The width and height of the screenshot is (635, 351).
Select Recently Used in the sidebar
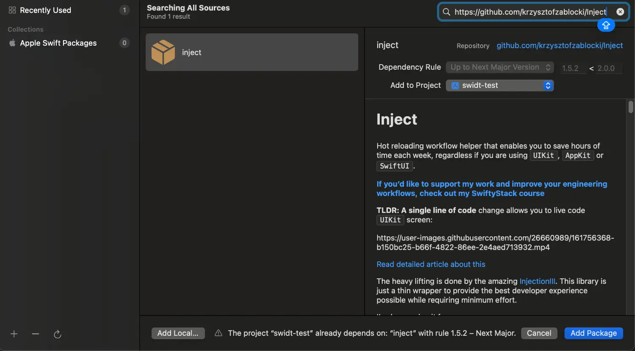pos(45,10)
